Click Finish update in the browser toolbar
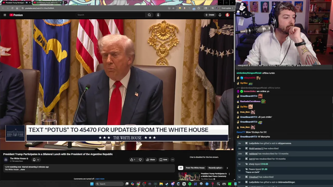Viewport: 333px width, 187px height. click(x=227, y=8)
